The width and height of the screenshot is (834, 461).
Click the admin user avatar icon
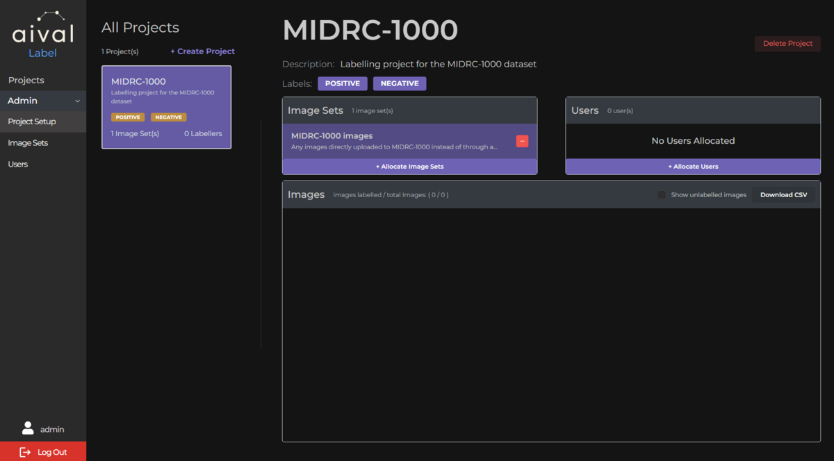(x=28, y=428)
